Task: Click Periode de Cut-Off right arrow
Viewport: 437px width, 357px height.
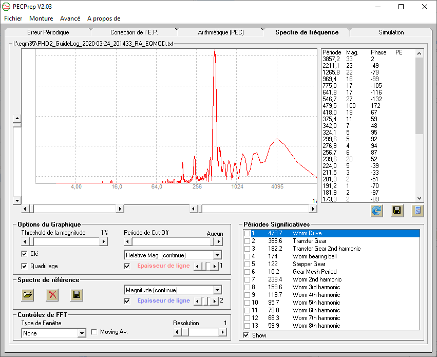Action: [219, 241]
